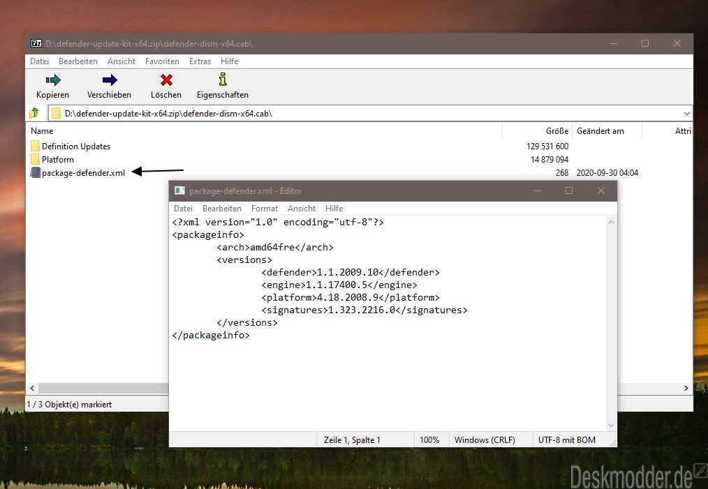Click the signatures 1.323.2216.0 line
708x489 pixels.
tap(364, 310)
